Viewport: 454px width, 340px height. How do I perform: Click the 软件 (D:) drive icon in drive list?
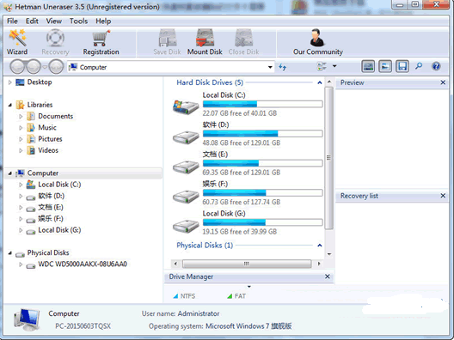pyautogui.click(x=186, y=137)
